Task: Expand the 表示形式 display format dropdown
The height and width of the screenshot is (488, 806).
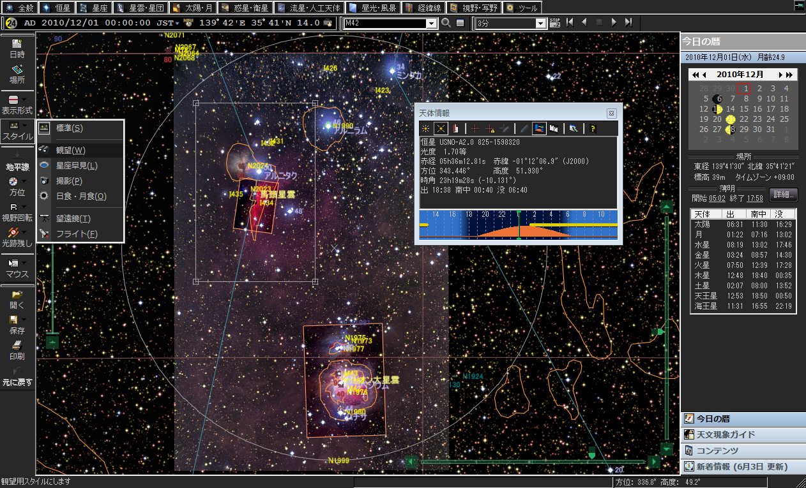Action: (24, 100)
